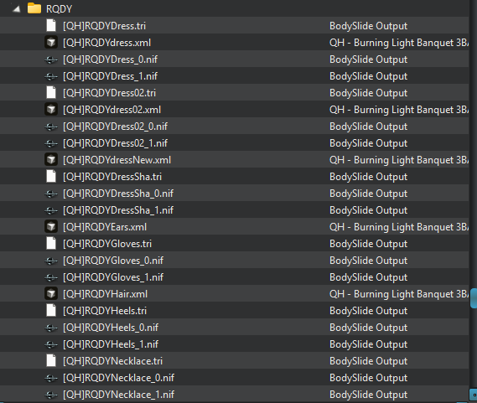This screenshot has width=477, height=403.
Task: Click the [QH]RQDYDress02.tri file icon
Action: [x=51, y=92]
